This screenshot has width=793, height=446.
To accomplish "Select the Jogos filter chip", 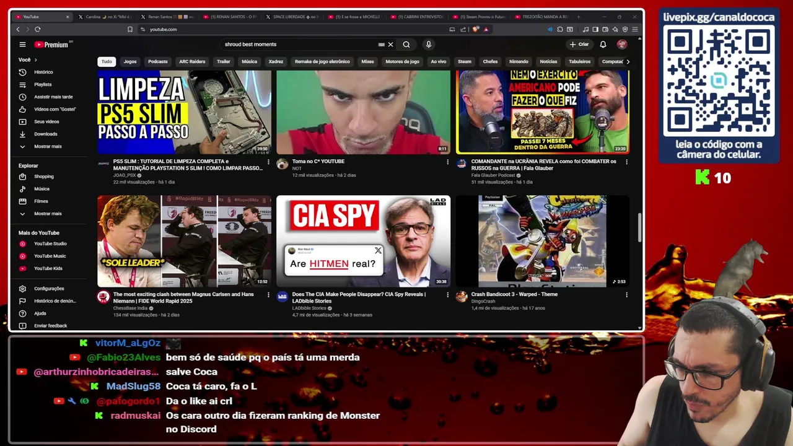I will pyautogui.click(x=130, y=61).
